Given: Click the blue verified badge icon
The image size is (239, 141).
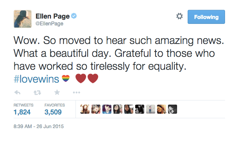Looking at the screenshot, I should click(x=74, y=16).
